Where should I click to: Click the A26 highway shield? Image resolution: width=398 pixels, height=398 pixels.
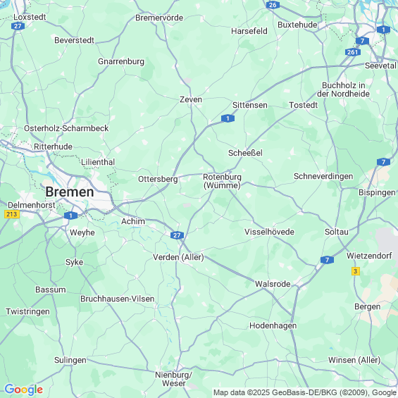(x=273, y=5)
